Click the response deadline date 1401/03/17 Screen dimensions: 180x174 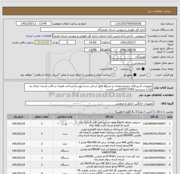pos(128,42)
